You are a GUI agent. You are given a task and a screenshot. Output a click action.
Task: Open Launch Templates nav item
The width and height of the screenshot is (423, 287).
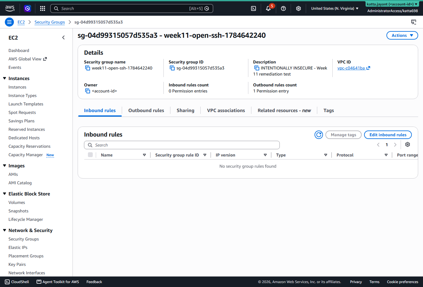[26, 104]
